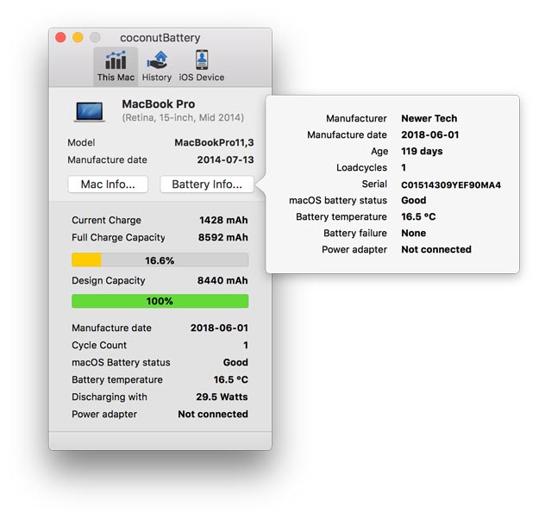Open the Battery Info... button
Screen dimensions: 545x519
207,184
